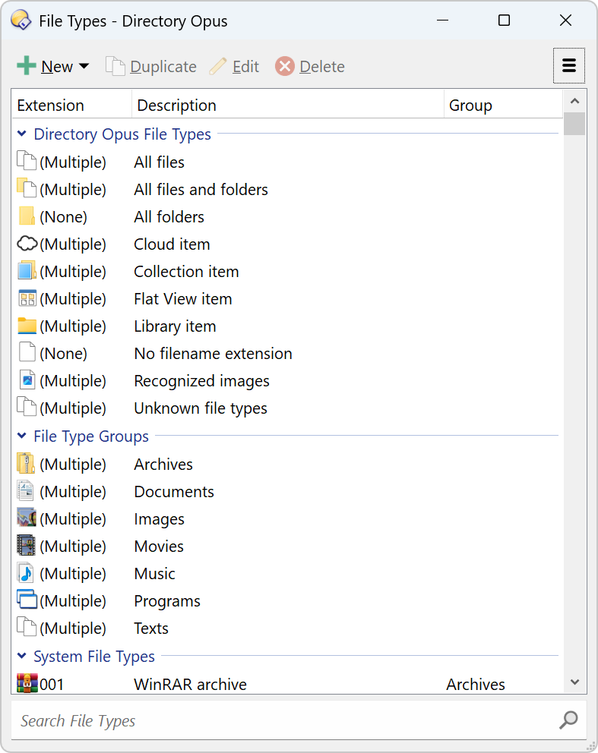Sort by the Extension column header
This screenshot has height=753, width=598.
51,106
